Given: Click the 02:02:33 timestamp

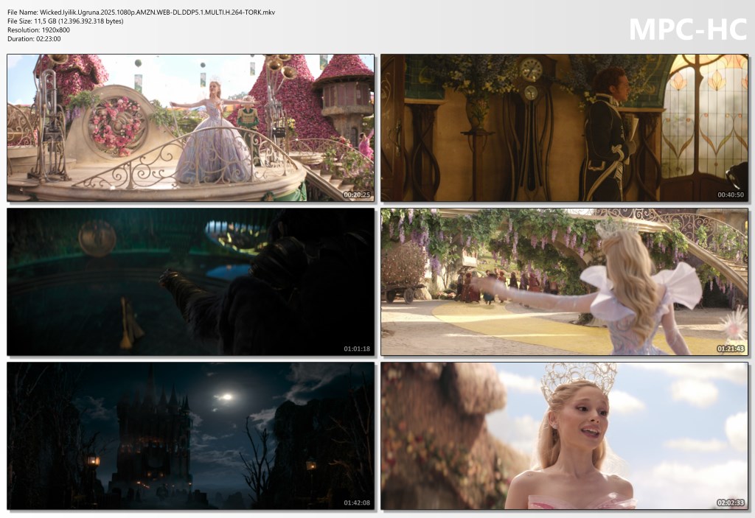Looking at the screenshot, I should [x=730, y=503].
